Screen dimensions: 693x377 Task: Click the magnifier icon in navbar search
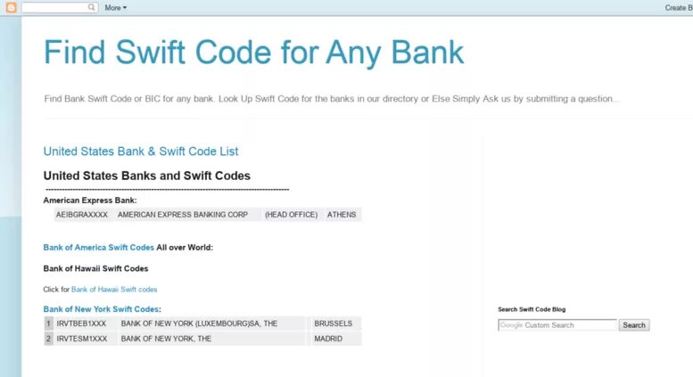point(92,7)
